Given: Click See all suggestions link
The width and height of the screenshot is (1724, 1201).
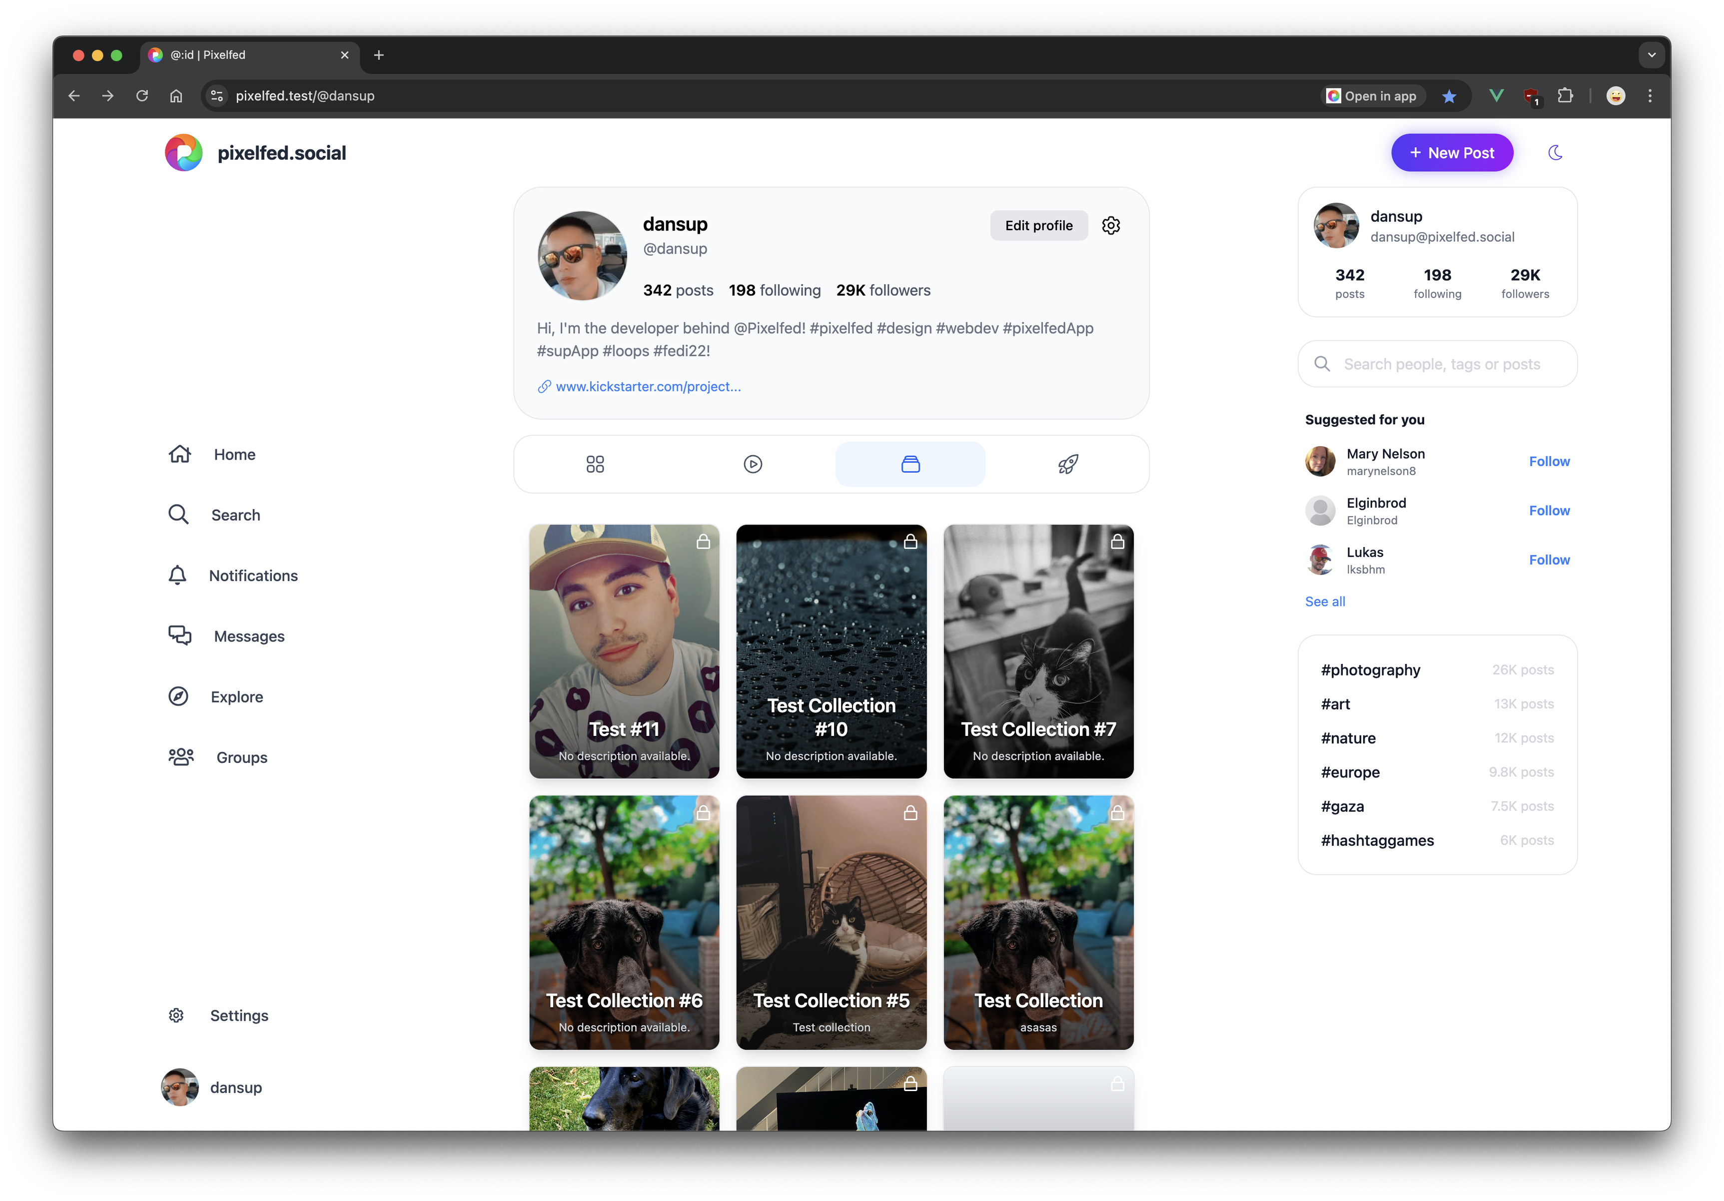Looking at the screenshot, I should (1325, 601).
